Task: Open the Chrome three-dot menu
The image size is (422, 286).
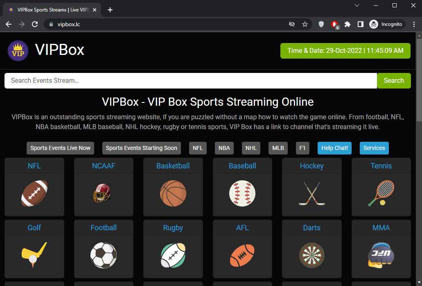Action: [414, 24]
